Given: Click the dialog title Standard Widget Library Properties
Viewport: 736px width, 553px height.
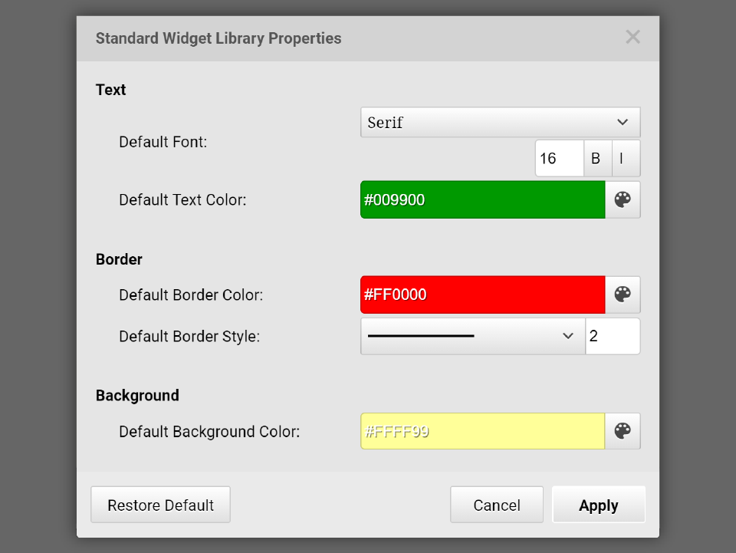Looking at the screenshot, I should (219, 38).
